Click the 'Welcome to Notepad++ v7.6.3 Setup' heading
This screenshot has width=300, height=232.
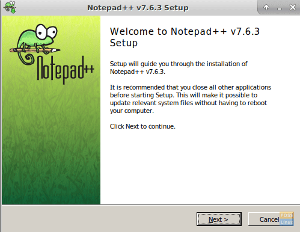pos(185,37)
